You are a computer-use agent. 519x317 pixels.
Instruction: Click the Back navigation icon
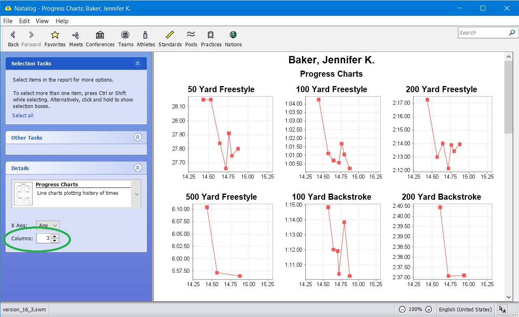click(x=13, y=35)
